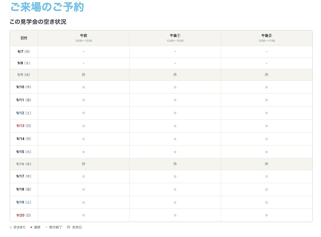The image size is (321, 237).
Task: Click the 満席 legend entry
Action: [35, 227]
